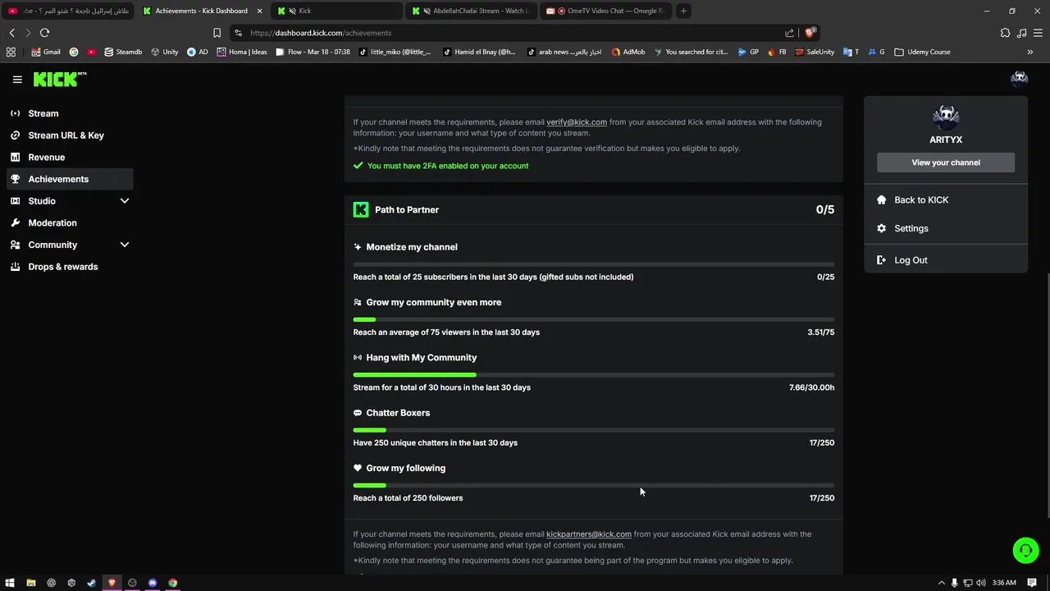1050x591 pixels.
Task: Open the hamburger sidebar menu
Action: (x=17, y=80)
